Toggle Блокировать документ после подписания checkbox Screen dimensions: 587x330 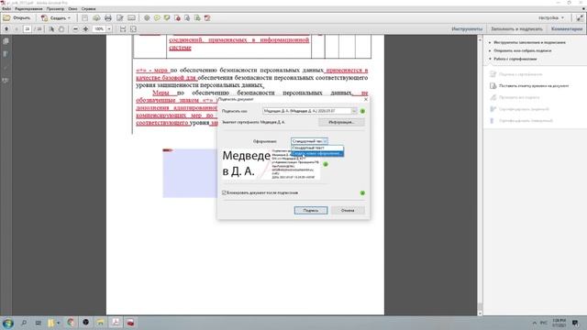point(224,192)
